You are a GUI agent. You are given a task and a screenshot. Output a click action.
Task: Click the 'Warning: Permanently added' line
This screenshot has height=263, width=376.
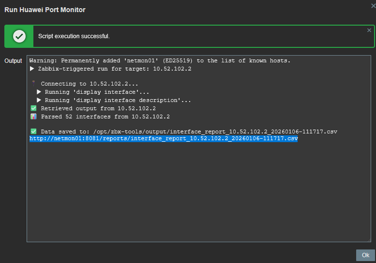(160, 61)
